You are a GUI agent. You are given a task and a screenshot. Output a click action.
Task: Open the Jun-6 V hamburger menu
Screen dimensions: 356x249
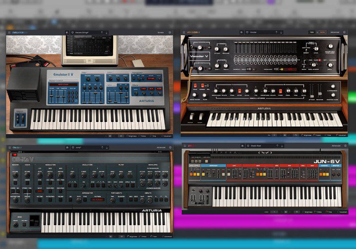tap(185, 146)
